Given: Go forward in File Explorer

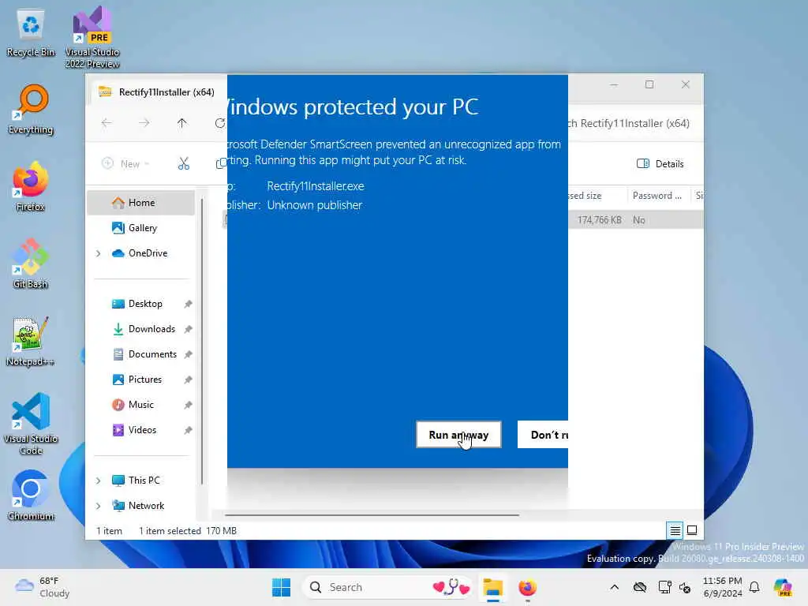Looking at the screenshot, I should 144,122.
